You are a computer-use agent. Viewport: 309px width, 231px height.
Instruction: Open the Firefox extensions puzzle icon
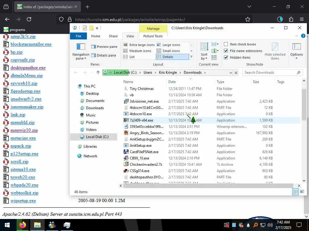(x=291, y=19)
